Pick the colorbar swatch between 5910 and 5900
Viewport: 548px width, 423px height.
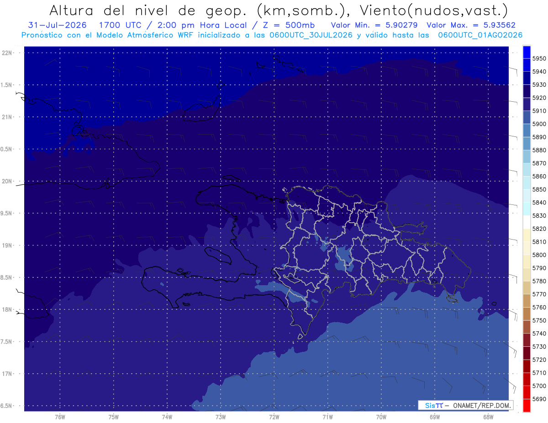527,117
